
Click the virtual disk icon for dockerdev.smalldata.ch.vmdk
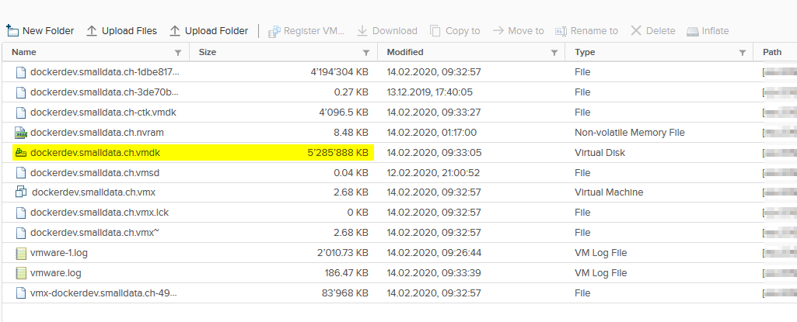(x=20, y=152)
